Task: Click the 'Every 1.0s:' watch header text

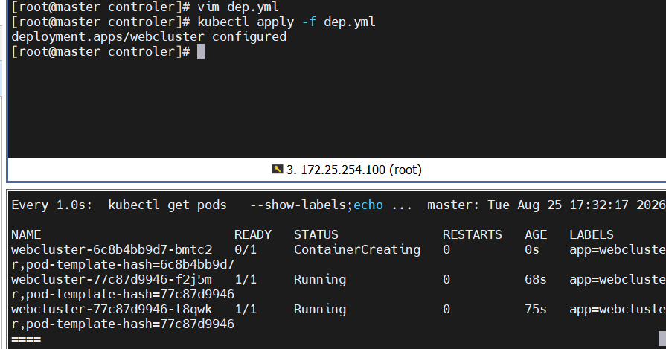Action: tap(52, 205)
